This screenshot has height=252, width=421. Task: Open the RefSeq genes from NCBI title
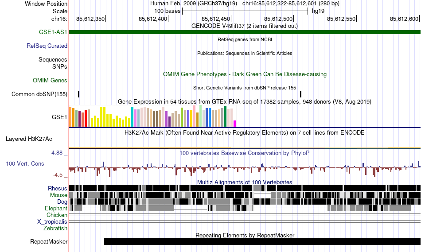pos(245,39)
